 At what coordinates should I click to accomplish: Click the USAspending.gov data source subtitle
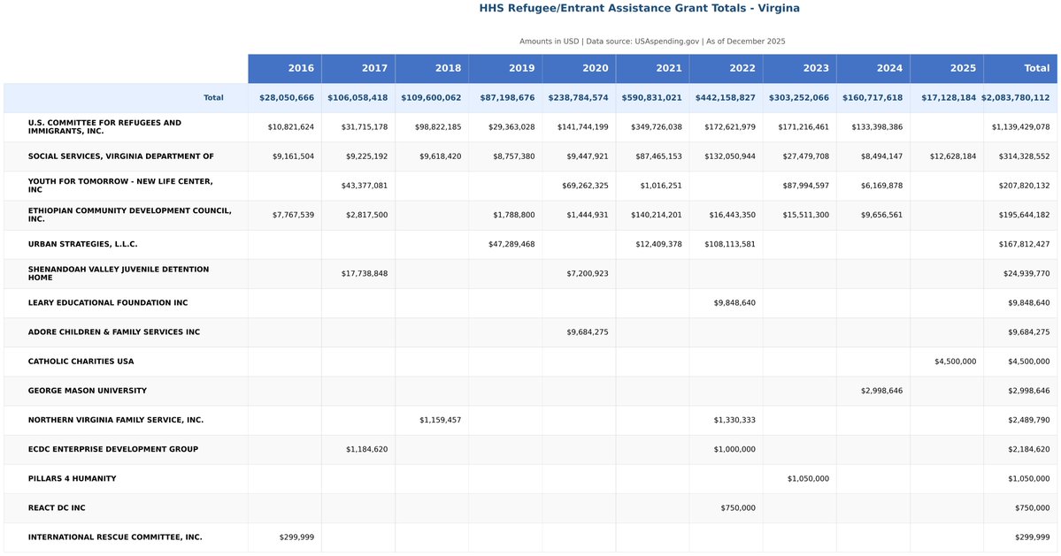(x=652, y=42)
